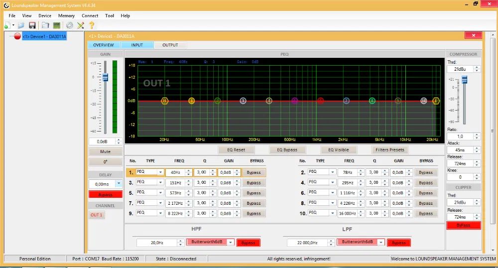Image resolution: width=498 pixels, height=268 pixels.
Task: Click the band 6 frequency field 1 116Hz
Action: (x=348, y=193)
